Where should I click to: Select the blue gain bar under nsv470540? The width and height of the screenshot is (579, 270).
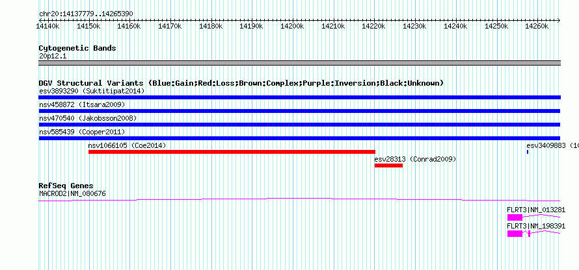[299, 125]
